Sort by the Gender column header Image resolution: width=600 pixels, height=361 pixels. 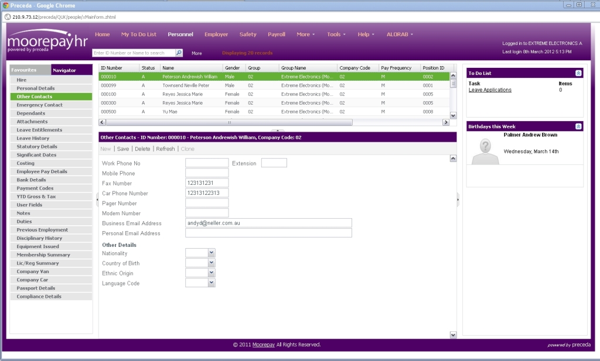234,68
